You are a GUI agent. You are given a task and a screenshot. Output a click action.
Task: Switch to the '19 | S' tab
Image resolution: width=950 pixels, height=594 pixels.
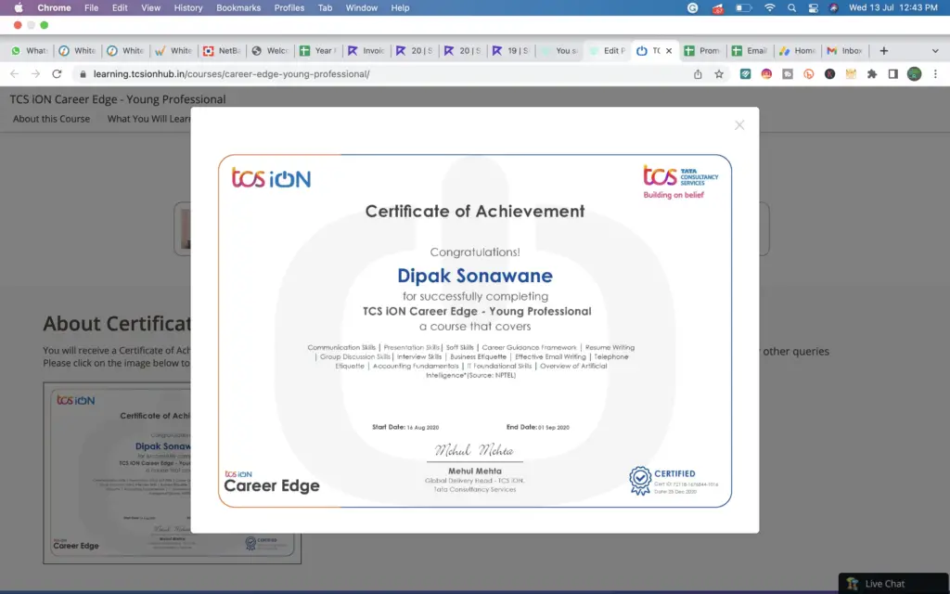[x=511, y=51]
